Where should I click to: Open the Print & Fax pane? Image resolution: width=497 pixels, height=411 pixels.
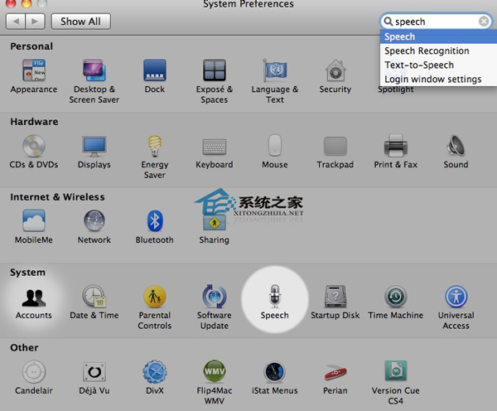(x=395, y=147)
